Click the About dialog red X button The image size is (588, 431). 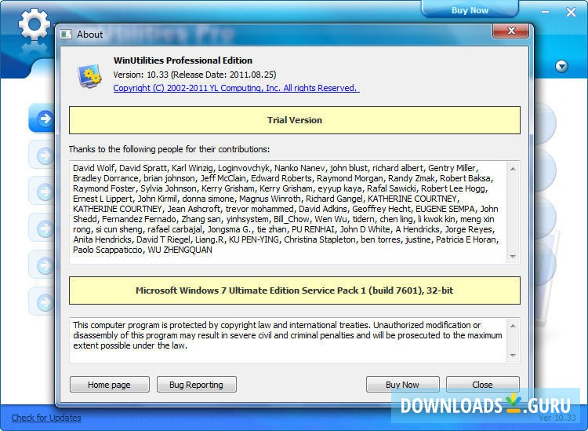pyautogui.click(x=511, y=31)
